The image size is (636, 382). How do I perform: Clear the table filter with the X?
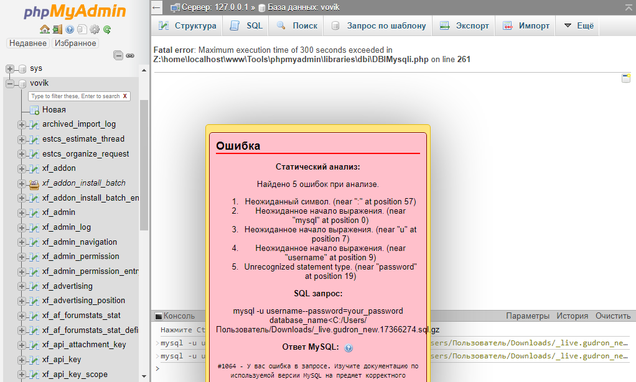[x=125, y=96]
